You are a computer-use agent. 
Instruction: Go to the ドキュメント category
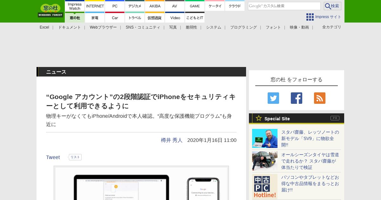click(70, 27)
